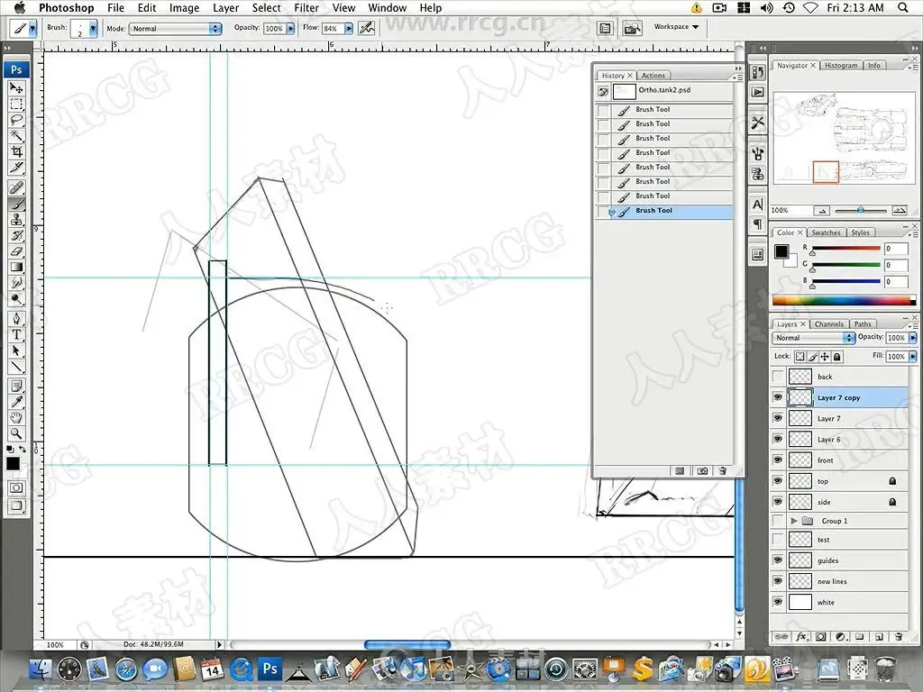The width and height of the screenshot is (923, 692).
Task: Create new layer in Layers panel
Action: click(x=879, y=637)
